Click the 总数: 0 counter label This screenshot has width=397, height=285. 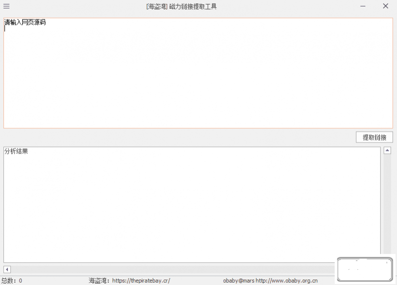11,280
